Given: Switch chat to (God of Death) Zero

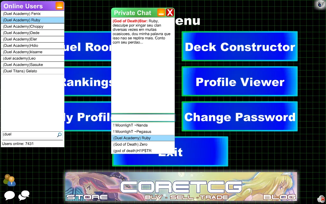Looking at the screenshot, I should 143,144.
